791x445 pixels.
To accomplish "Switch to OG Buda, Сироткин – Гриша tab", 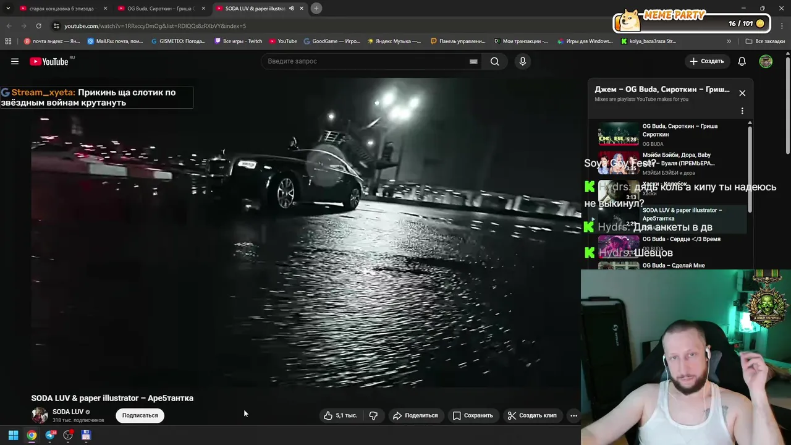I will (x=161, y=9).
